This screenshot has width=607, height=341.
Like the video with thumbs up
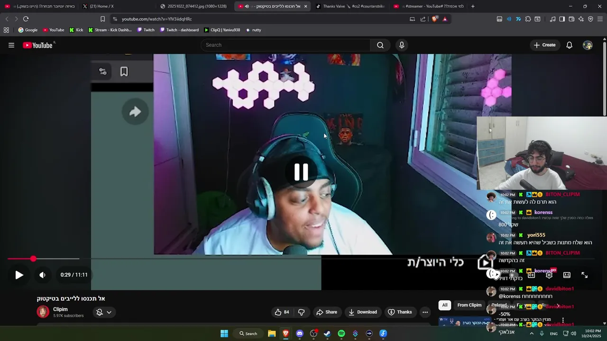pyautogui.click(x=282, y=312)
